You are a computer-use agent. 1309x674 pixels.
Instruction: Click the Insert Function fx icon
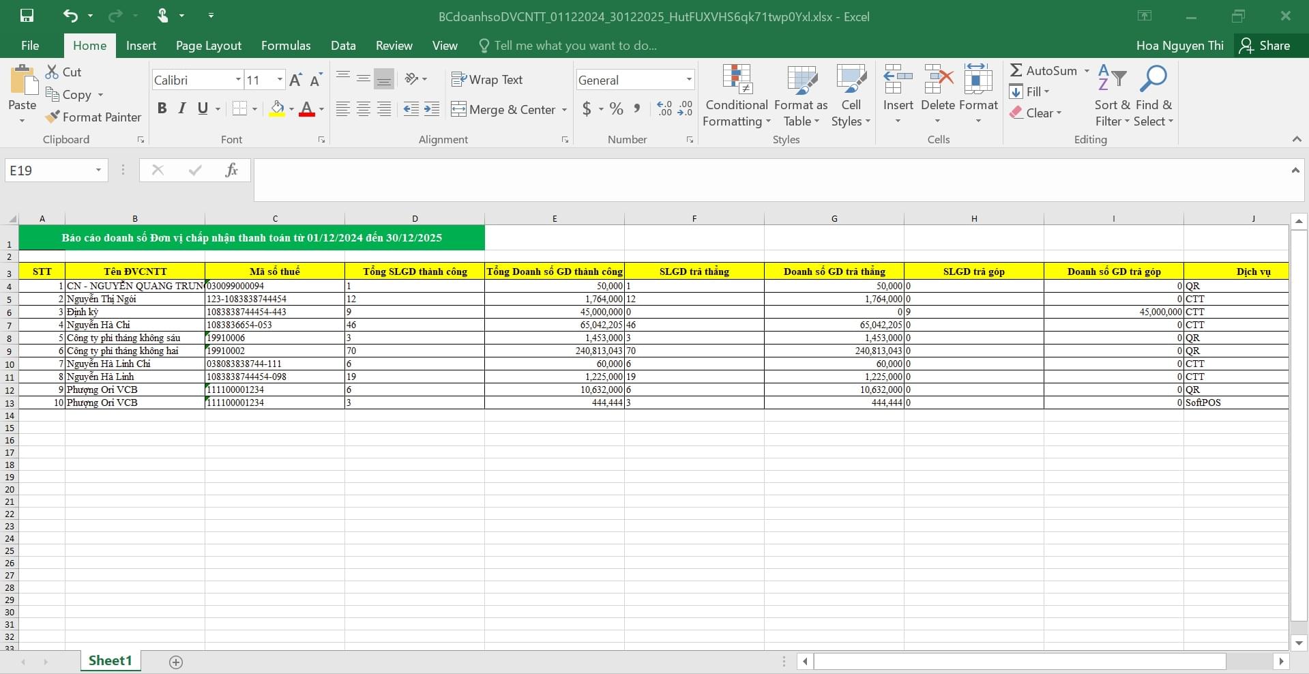(231, 170)
